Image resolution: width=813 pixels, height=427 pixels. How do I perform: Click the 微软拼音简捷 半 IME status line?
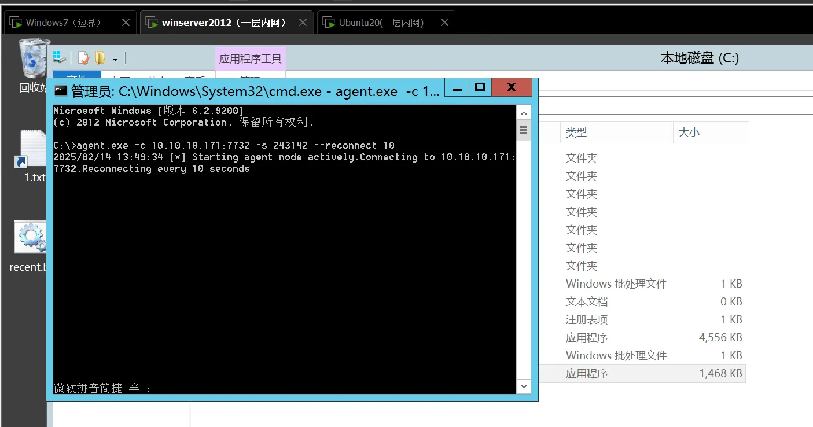[102, 389]
